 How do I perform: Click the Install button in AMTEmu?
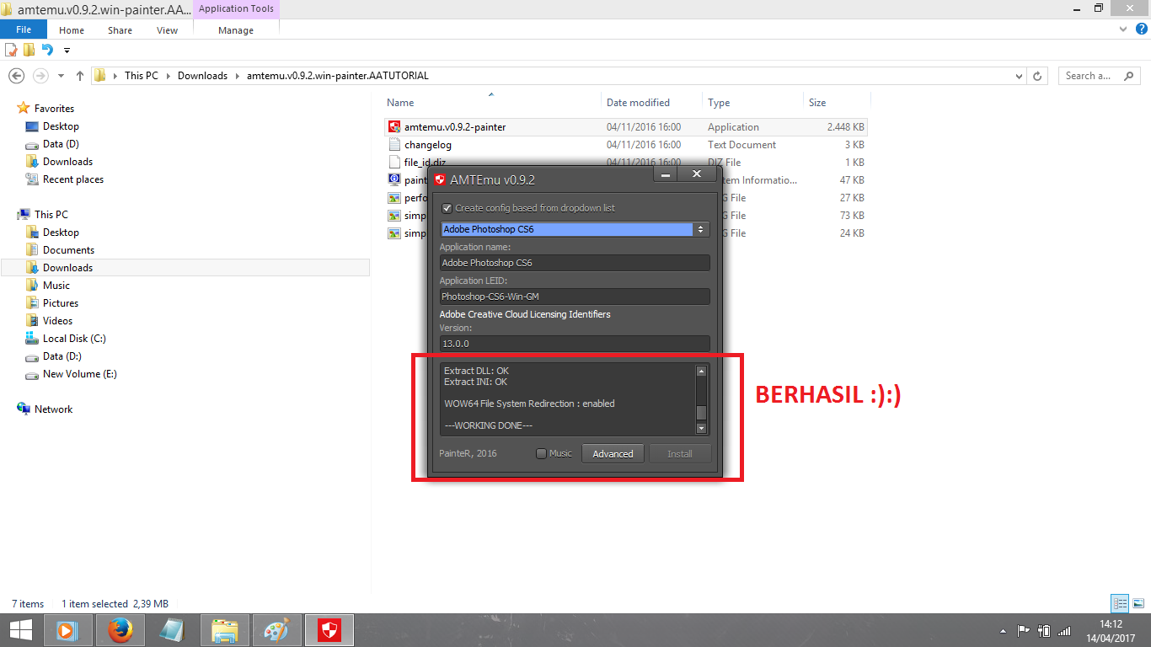click(680, 454)
